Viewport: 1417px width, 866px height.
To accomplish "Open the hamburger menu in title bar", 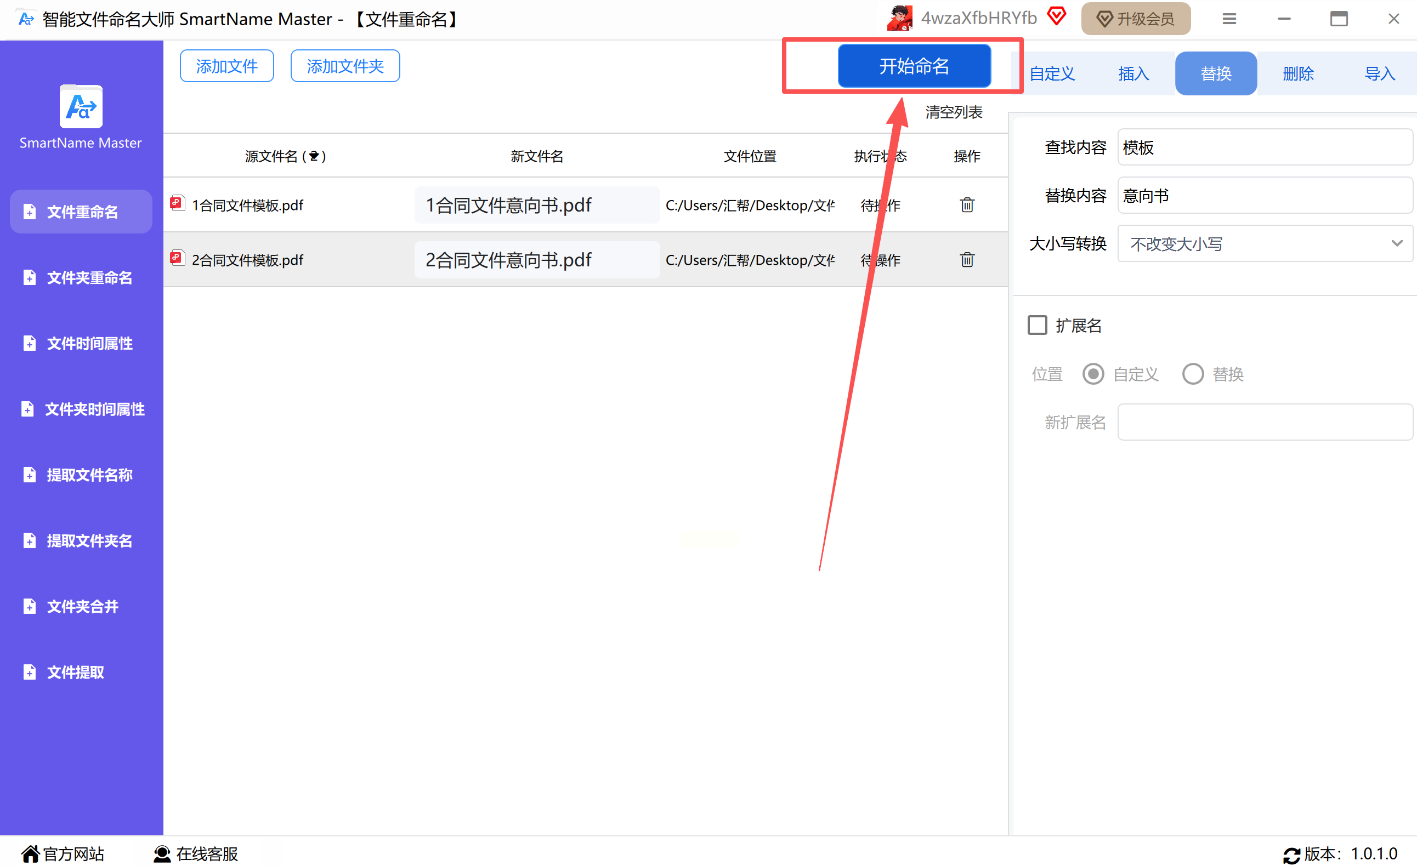I will tap(1229, 19).
